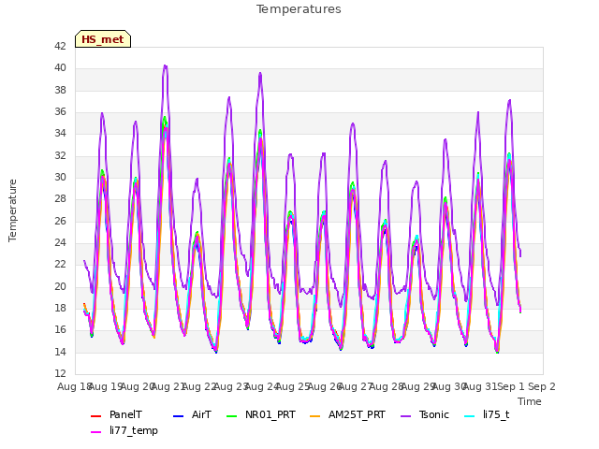Click the NR01_PRT green legend swatch
The image size is (599, 449).
coord(232,415)
